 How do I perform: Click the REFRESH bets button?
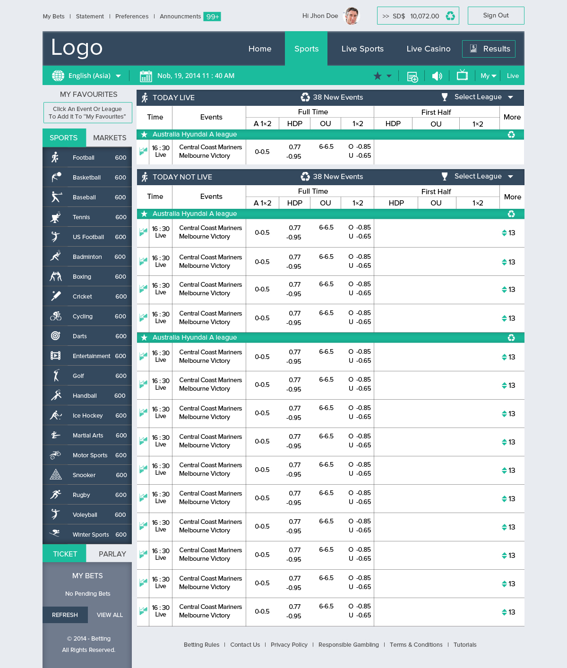(x=65, y=615)
